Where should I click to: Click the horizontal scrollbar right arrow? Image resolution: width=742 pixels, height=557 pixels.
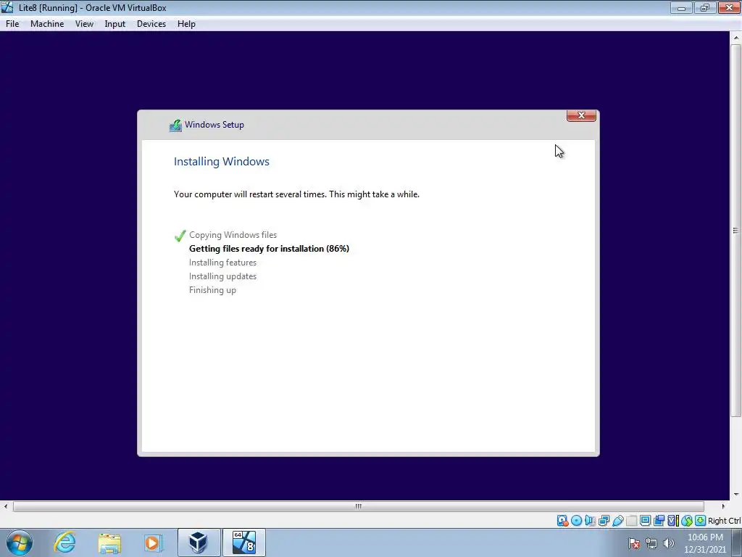[x=723, y=506]
